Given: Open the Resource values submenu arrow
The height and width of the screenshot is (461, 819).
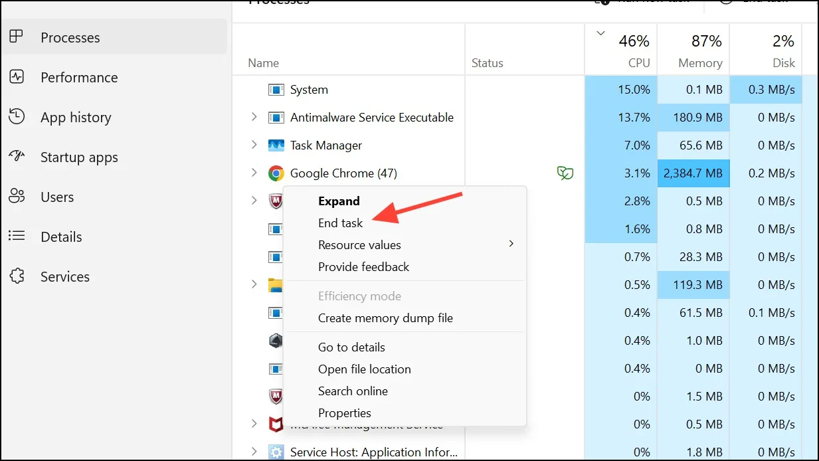Looking at the screenshot, I should [511, 244].
